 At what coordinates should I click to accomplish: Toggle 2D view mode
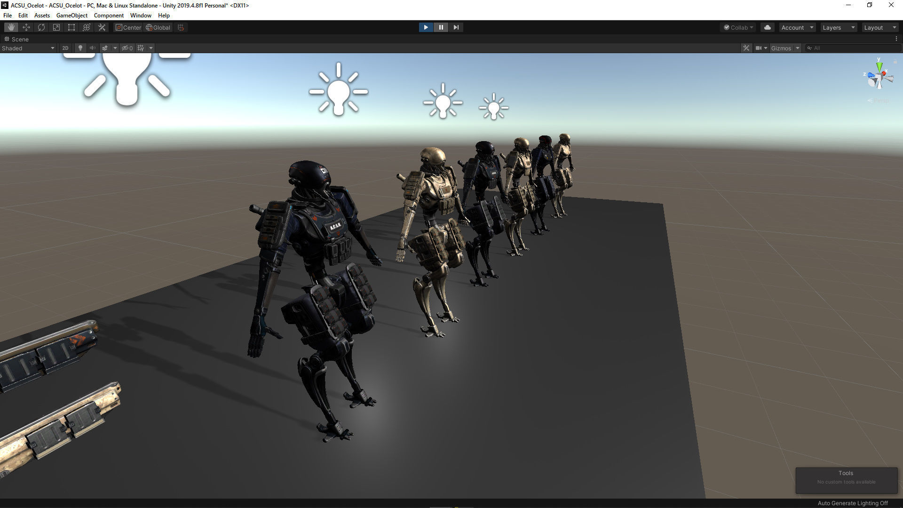pos(65,48)
